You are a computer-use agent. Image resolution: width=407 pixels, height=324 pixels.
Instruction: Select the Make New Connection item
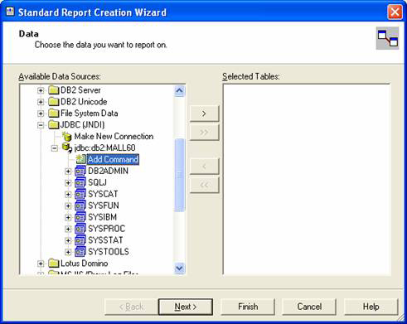pyautogui.click(x=114, y=137)
